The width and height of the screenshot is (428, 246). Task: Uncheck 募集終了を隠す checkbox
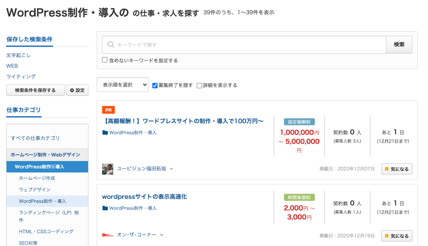pyautogui.click(x=155, y=85)
